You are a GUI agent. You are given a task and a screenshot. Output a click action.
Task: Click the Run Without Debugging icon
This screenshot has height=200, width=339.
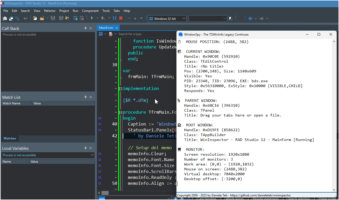(x=103, y=18)
